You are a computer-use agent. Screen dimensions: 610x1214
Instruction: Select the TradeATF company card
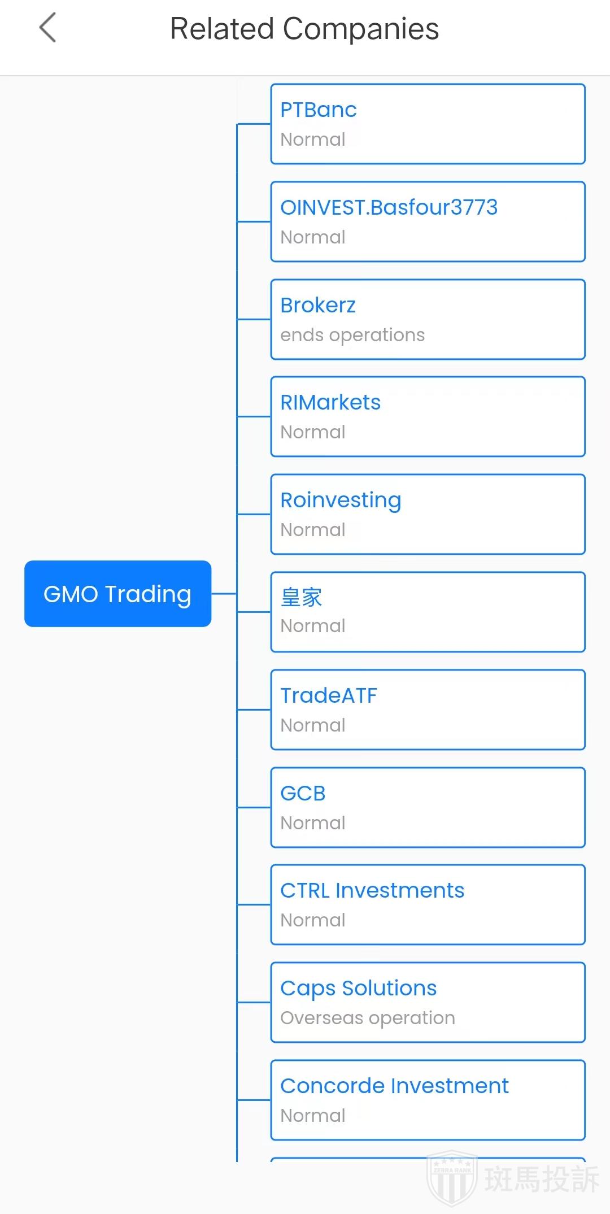pos(428,710)
